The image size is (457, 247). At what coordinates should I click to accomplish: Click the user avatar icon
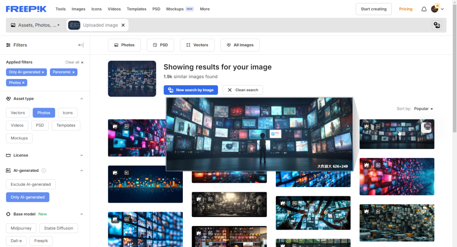click(x=435, y=9)
